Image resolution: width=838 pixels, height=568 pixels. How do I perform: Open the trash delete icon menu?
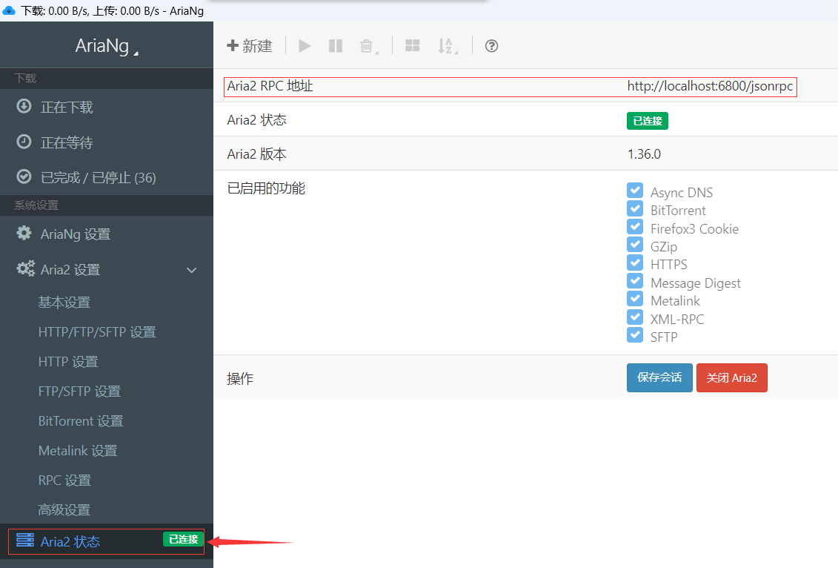point(368,46)
